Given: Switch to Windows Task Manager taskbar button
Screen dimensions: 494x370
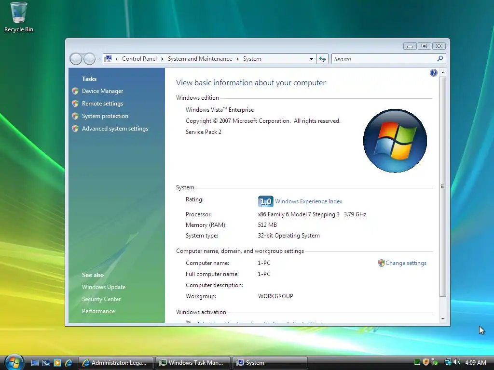Looking at the screenshot, I should 192,363.
